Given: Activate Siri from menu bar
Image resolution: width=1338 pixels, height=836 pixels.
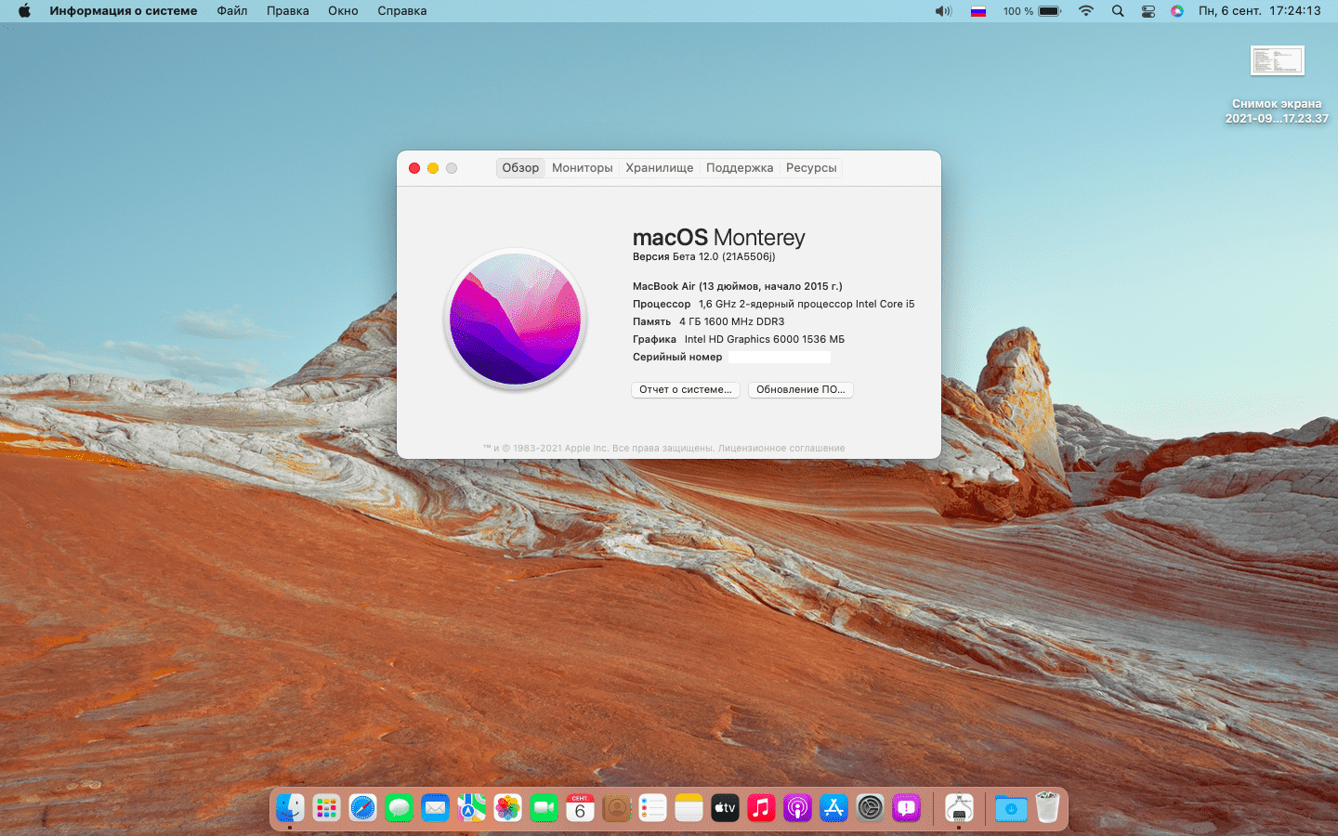Looking at the screenshot, I should (x=1177, y=11).
